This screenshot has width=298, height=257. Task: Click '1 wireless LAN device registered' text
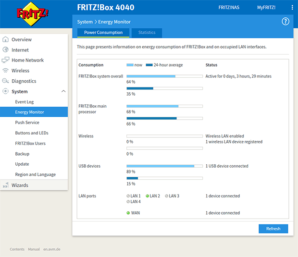pos(234,142)
